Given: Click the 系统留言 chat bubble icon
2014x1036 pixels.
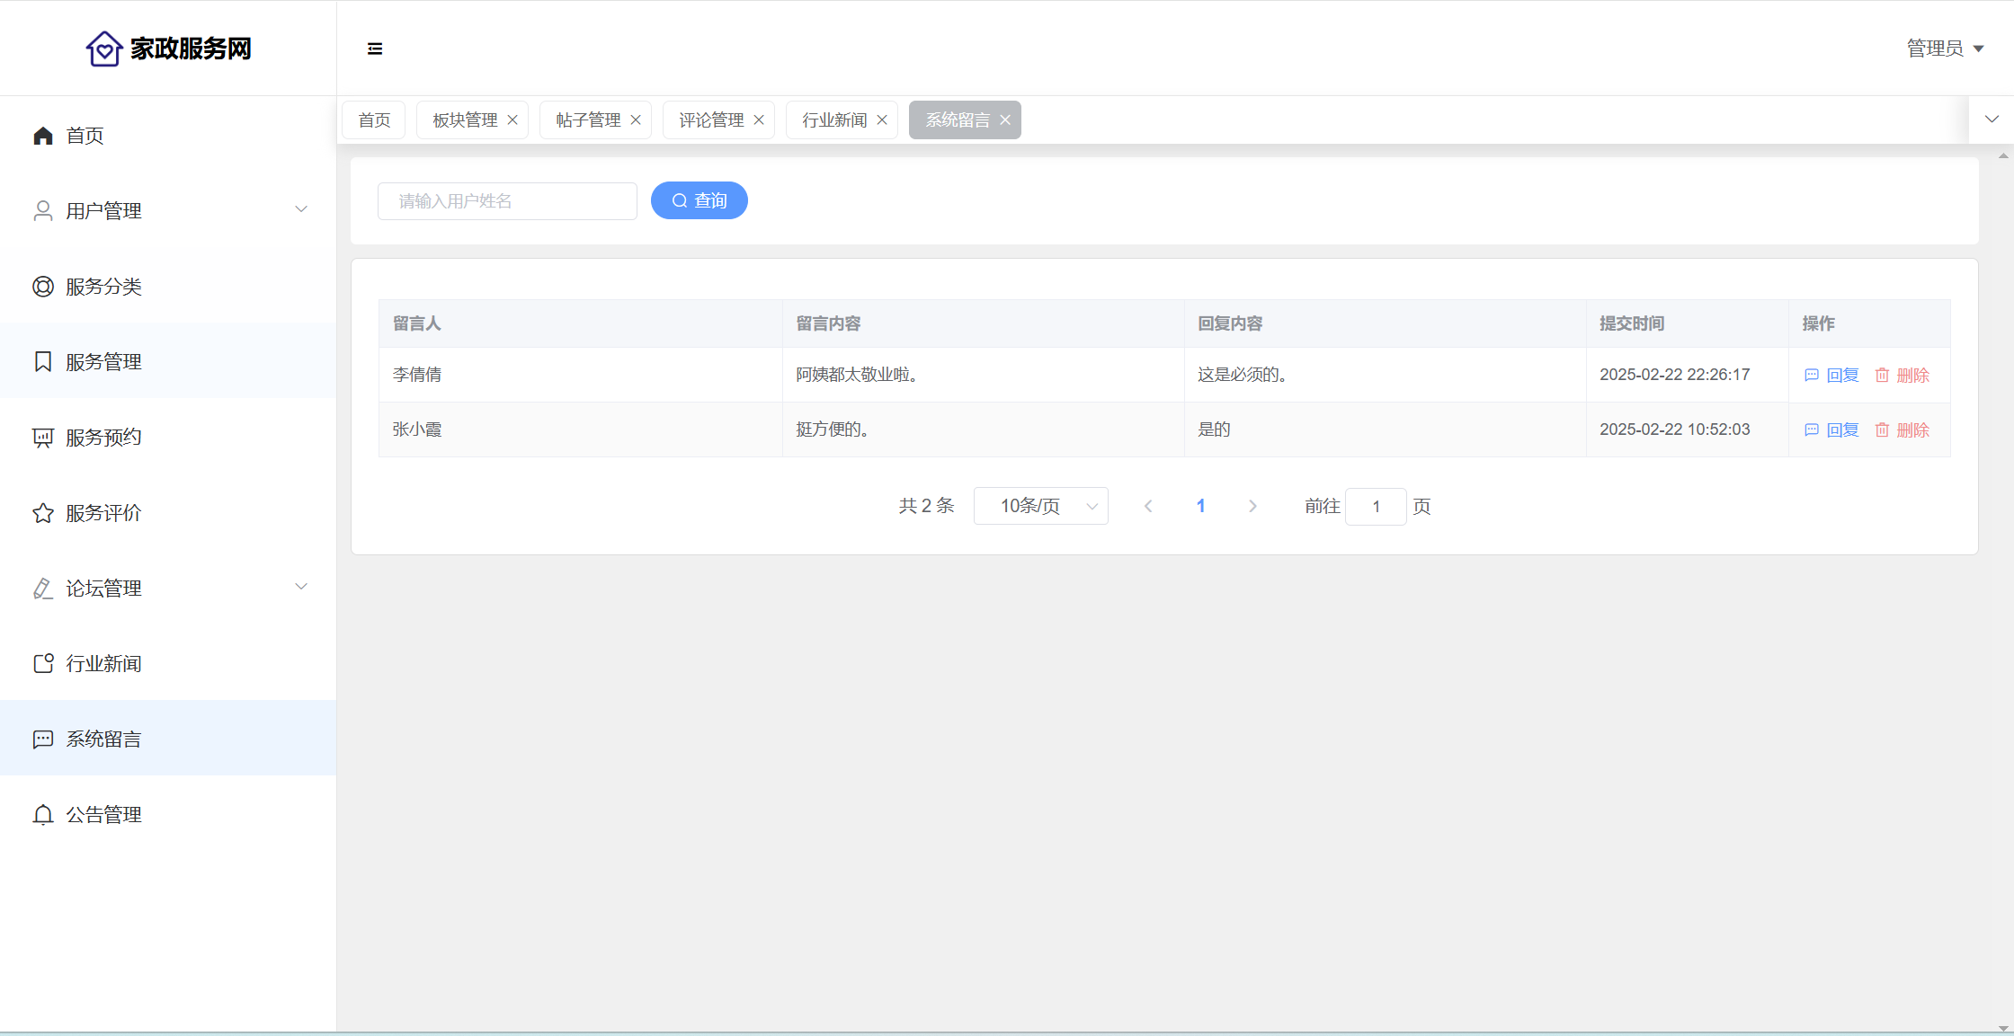Looking at the screenshot, I should [43, 739].
